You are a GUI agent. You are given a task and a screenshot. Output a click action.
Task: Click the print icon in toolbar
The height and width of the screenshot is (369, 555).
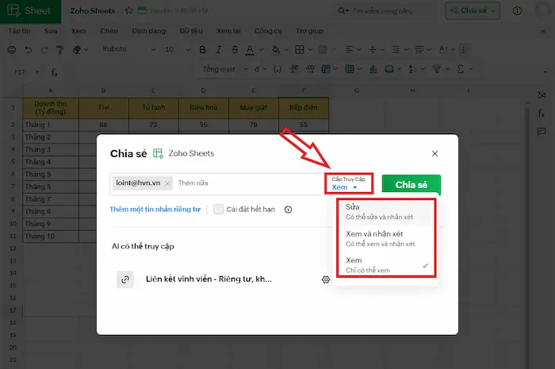(12, 49)
